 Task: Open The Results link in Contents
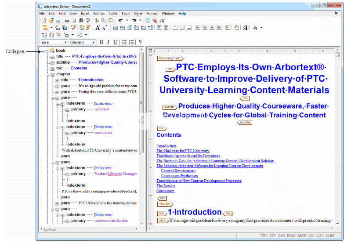click(166, 186)
